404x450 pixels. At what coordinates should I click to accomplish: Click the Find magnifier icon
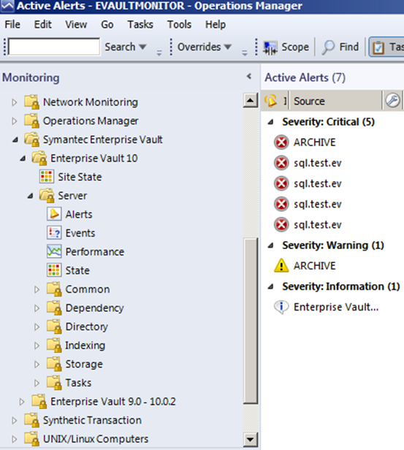pyautogui.click(x=328, y=47)
